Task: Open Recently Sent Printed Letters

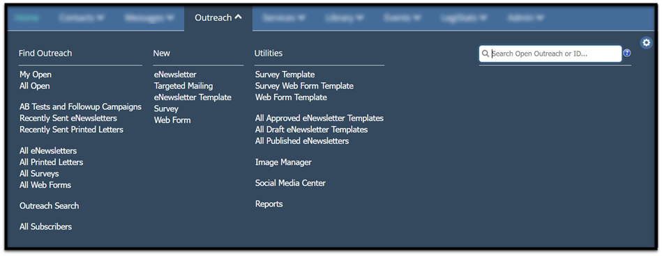Action: tap(71, 129)
